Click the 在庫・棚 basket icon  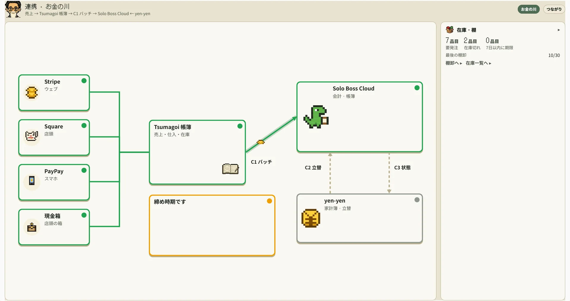pyautogui.click(x=450, y=30)
